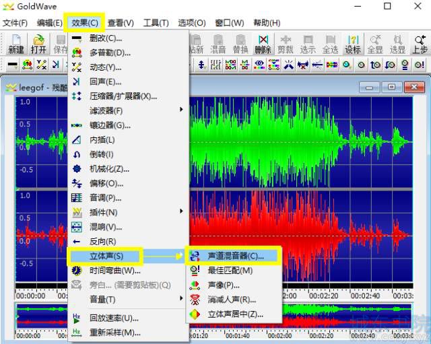Close the 效果(C) menu
431x344 pixels.
tap(84, 23)
